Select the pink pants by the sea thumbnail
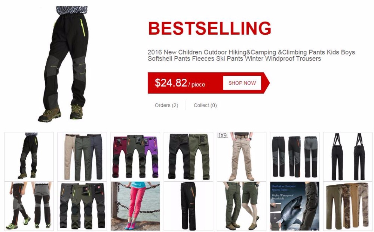Image resolution: width=374 pixels, height=232 pixels. coord(135,206)
